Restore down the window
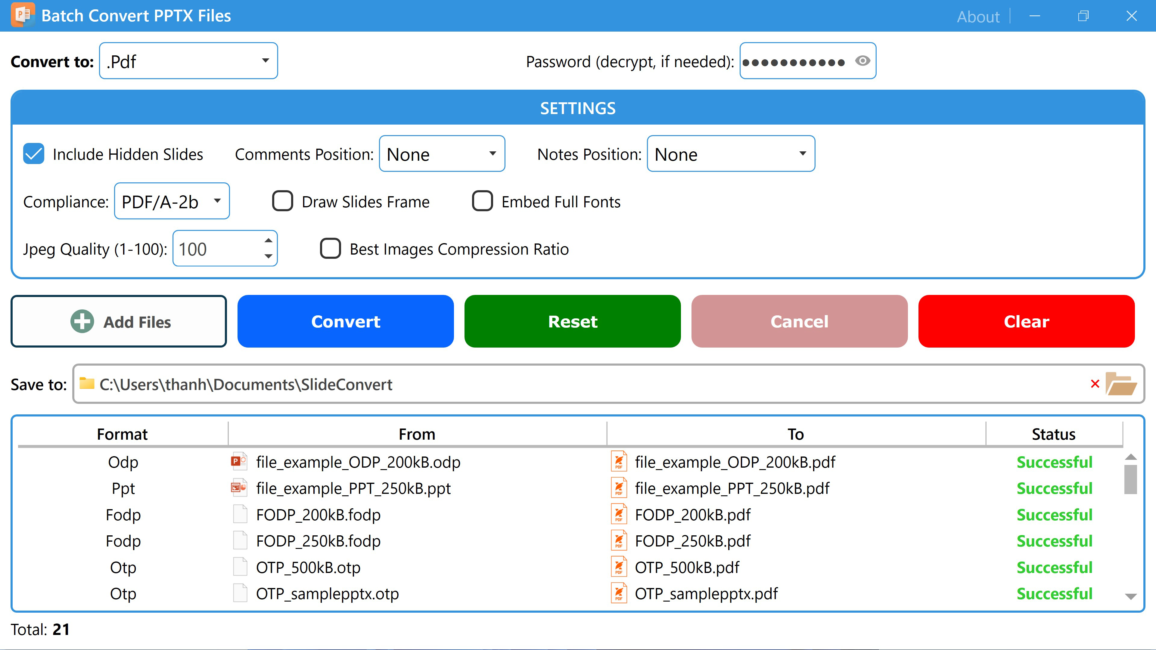This screenshot has height=650, width=1156. (x=1083, y=16)
